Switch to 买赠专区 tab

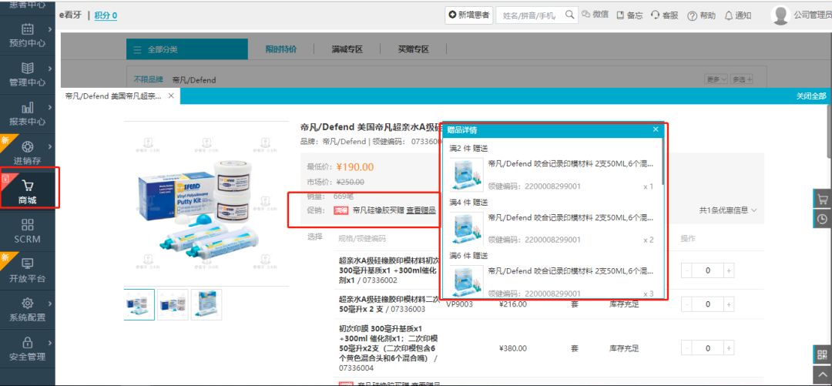tap(414, 49)
